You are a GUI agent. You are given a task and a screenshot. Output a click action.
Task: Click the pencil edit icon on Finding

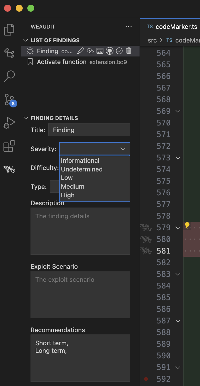point(81,51)
